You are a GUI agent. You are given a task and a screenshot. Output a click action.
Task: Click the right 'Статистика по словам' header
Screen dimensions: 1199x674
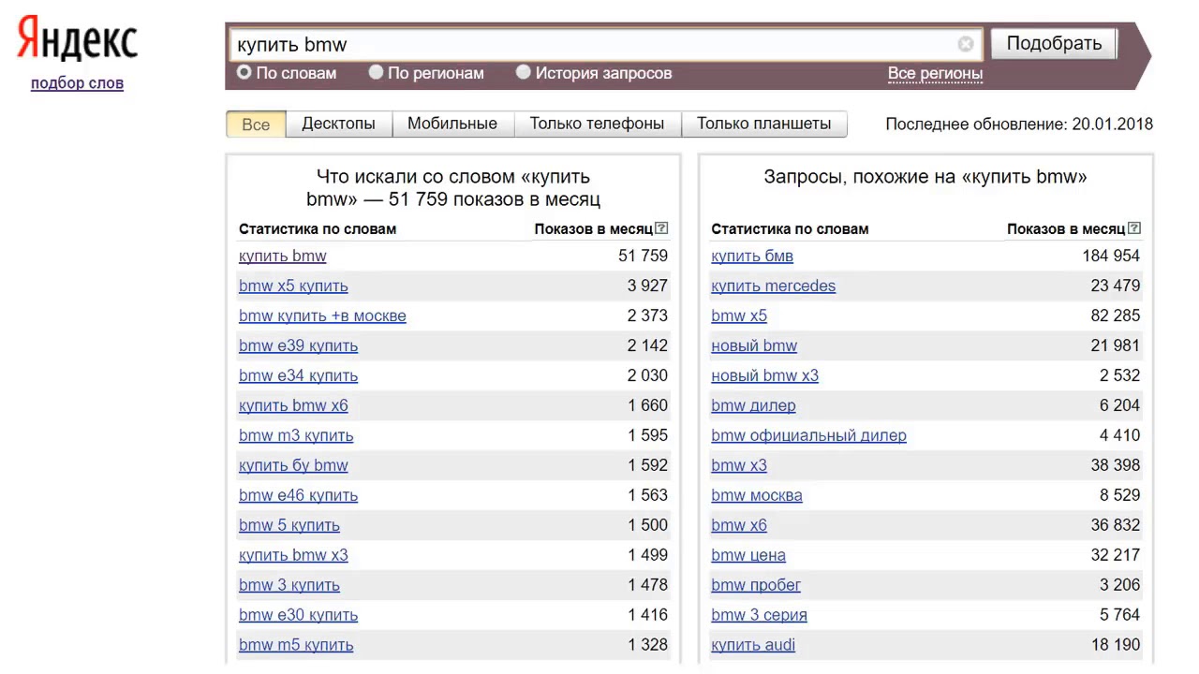coord(790,228)
